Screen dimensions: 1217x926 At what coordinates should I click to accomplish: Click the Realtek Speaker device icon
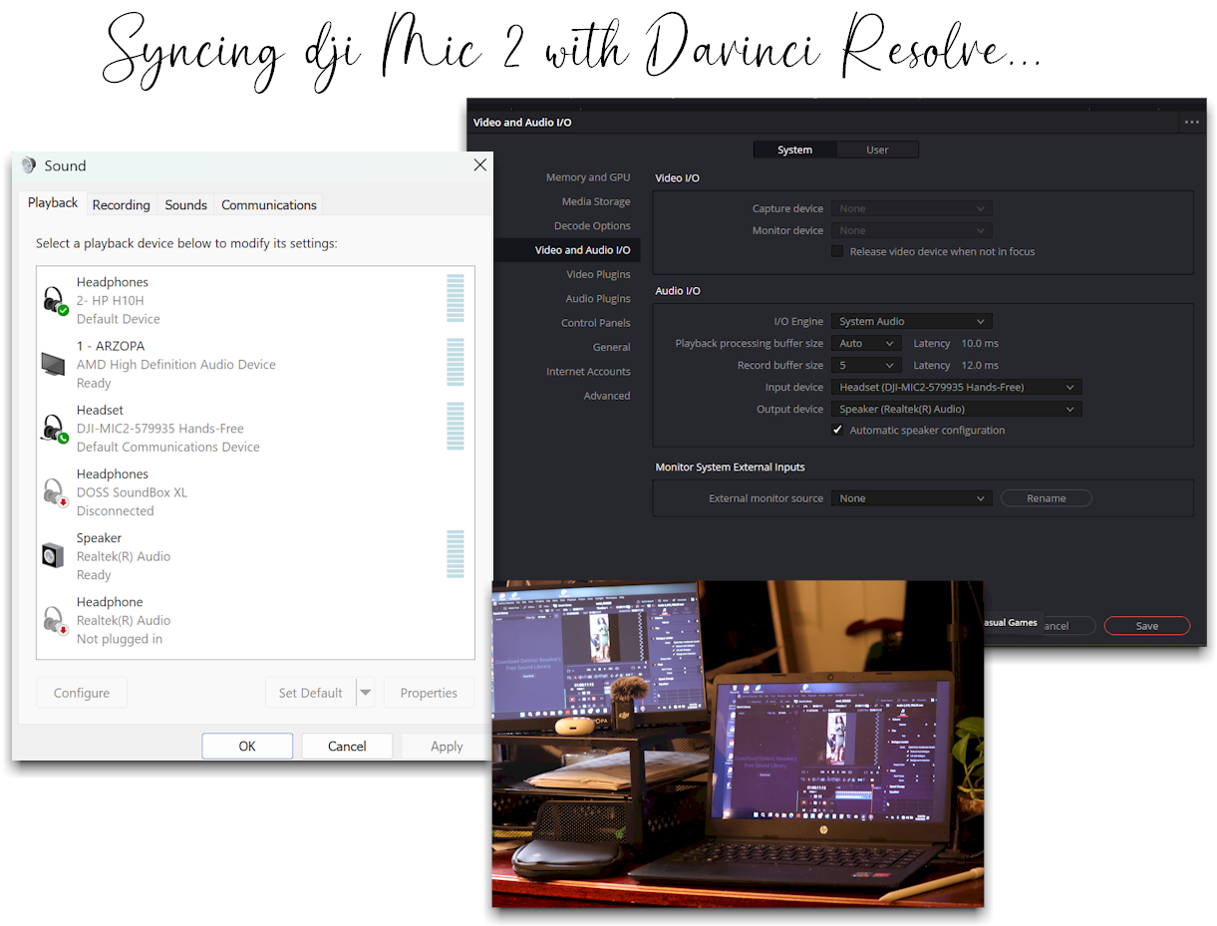53,556
